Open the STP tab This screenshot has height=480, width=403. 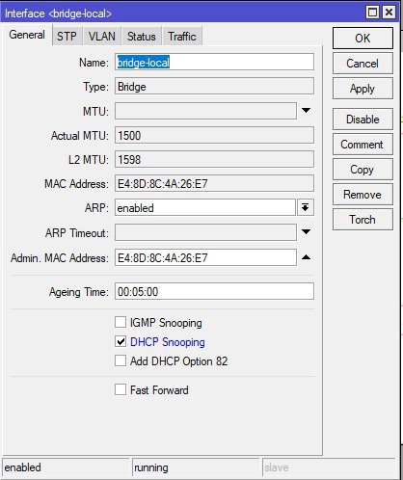67,37
